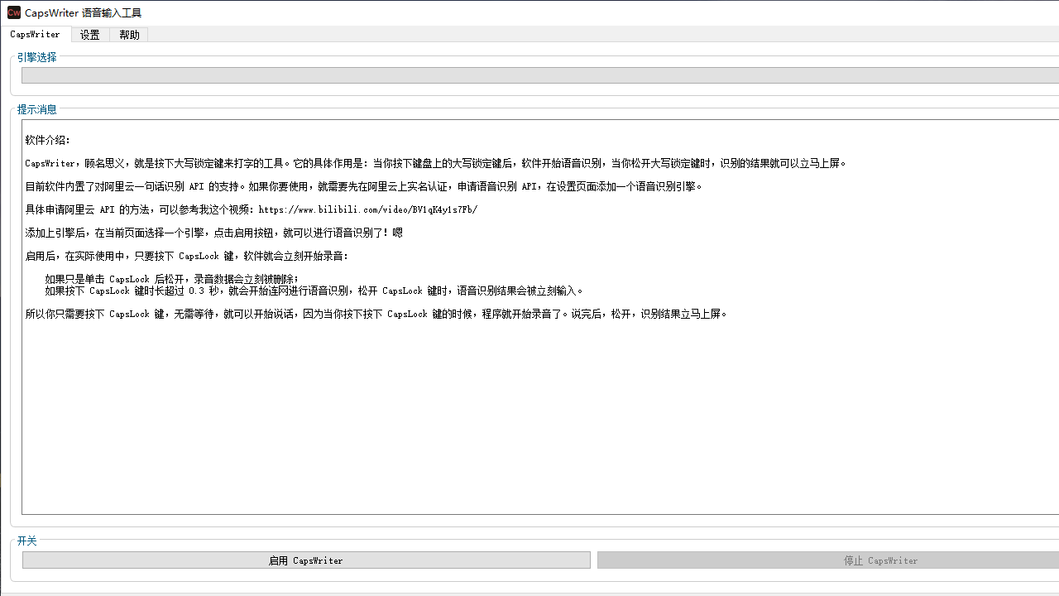Click the line starting with 所以你只需要按下
The height and width of the screenshot is (596, 1059).
tap(376, 314)
